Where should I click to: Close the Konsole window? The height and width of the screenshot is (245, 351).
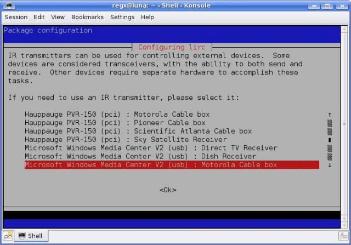342,5
